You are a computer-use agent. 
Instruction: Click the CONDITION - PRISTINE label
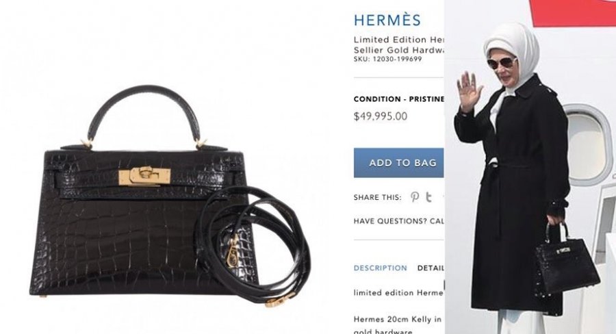[399, 99]
